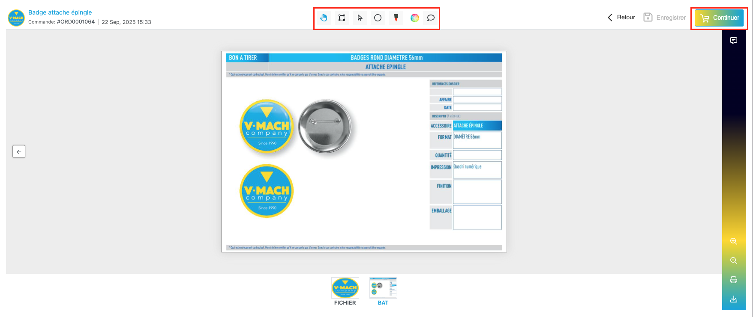Click the Continuer cart button
The width and height of the screenshot is (753, 317).
click(719, 18)
